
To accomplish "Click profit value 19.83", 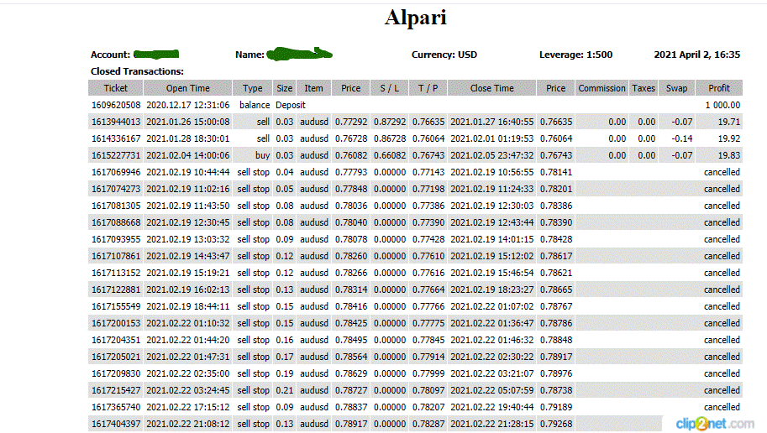I will (729, 155).
